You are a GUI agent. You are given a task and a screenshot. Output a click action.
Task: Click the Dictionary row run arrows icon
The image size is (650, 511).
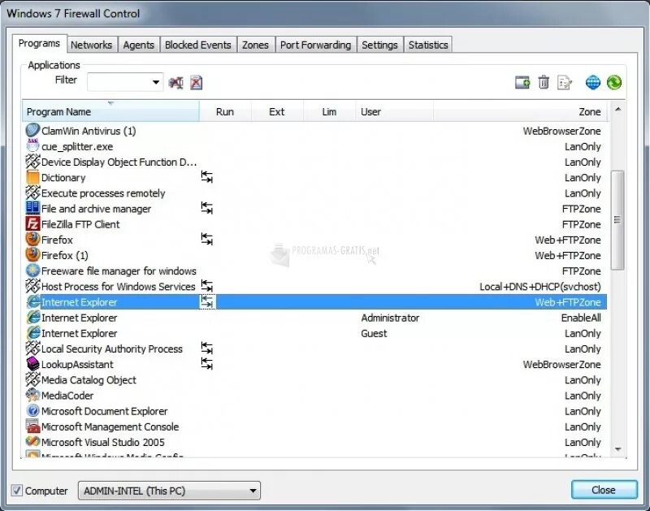[x=207, y=177]
